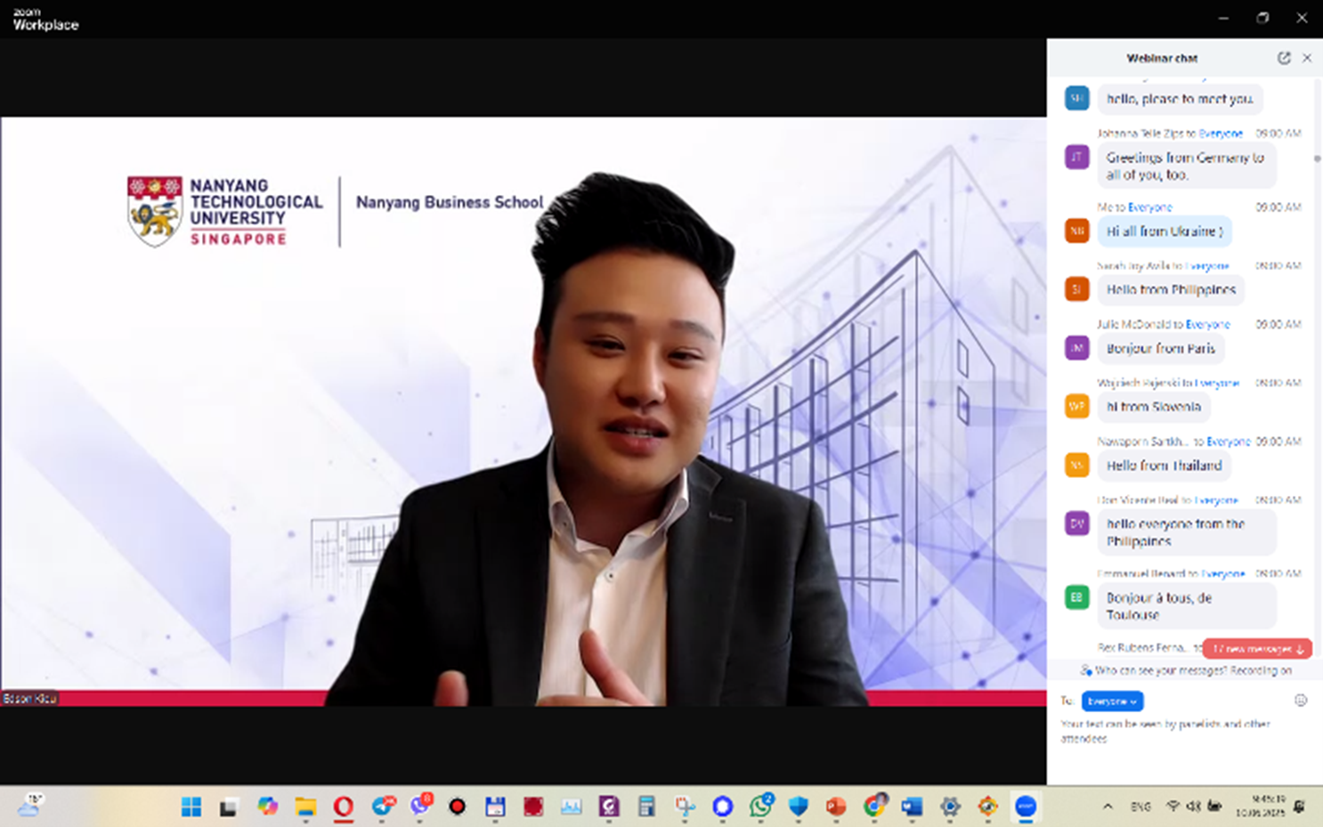Image resolution: width=1323 pixels, height=827 pixels.
Task: Open the emoji picker in chat
Action: click(1300, 701)
